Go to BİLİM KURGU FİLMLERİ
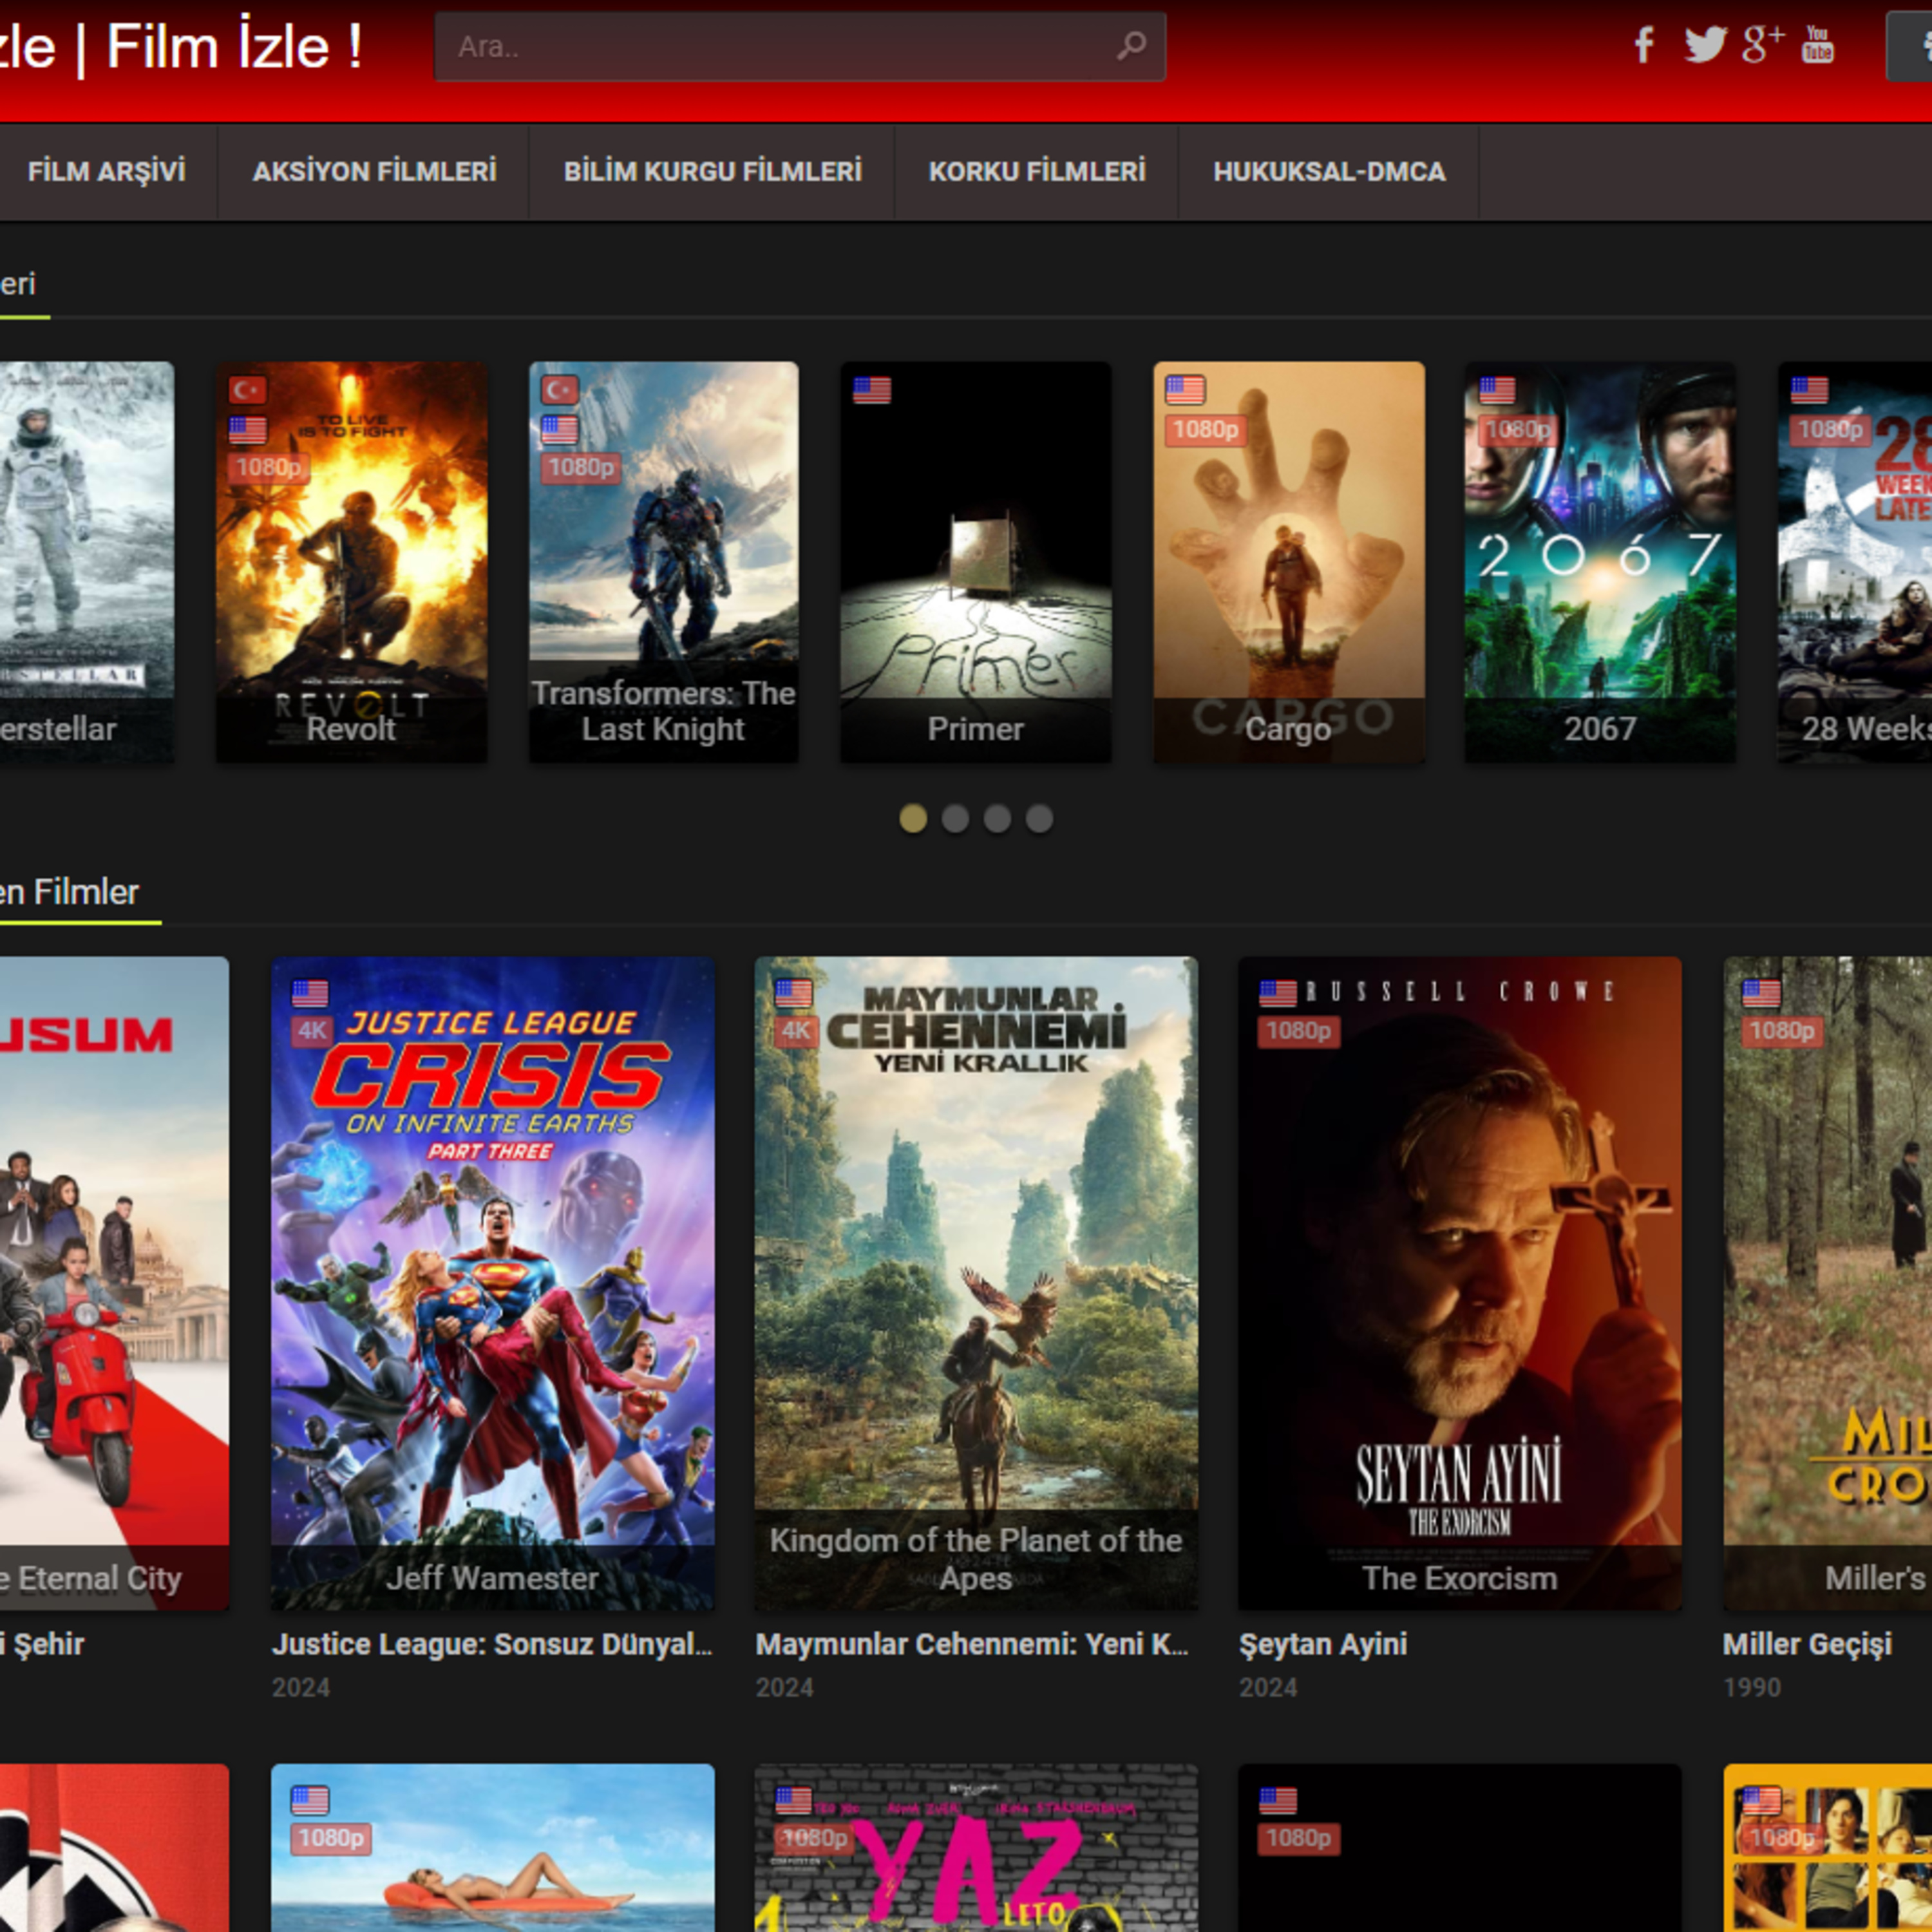The image size is (1932, 1932). click(x=712, y=172)
